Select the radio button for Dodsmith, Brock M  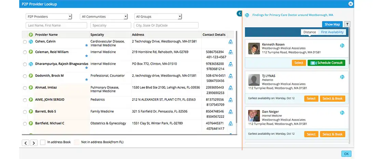25,76
